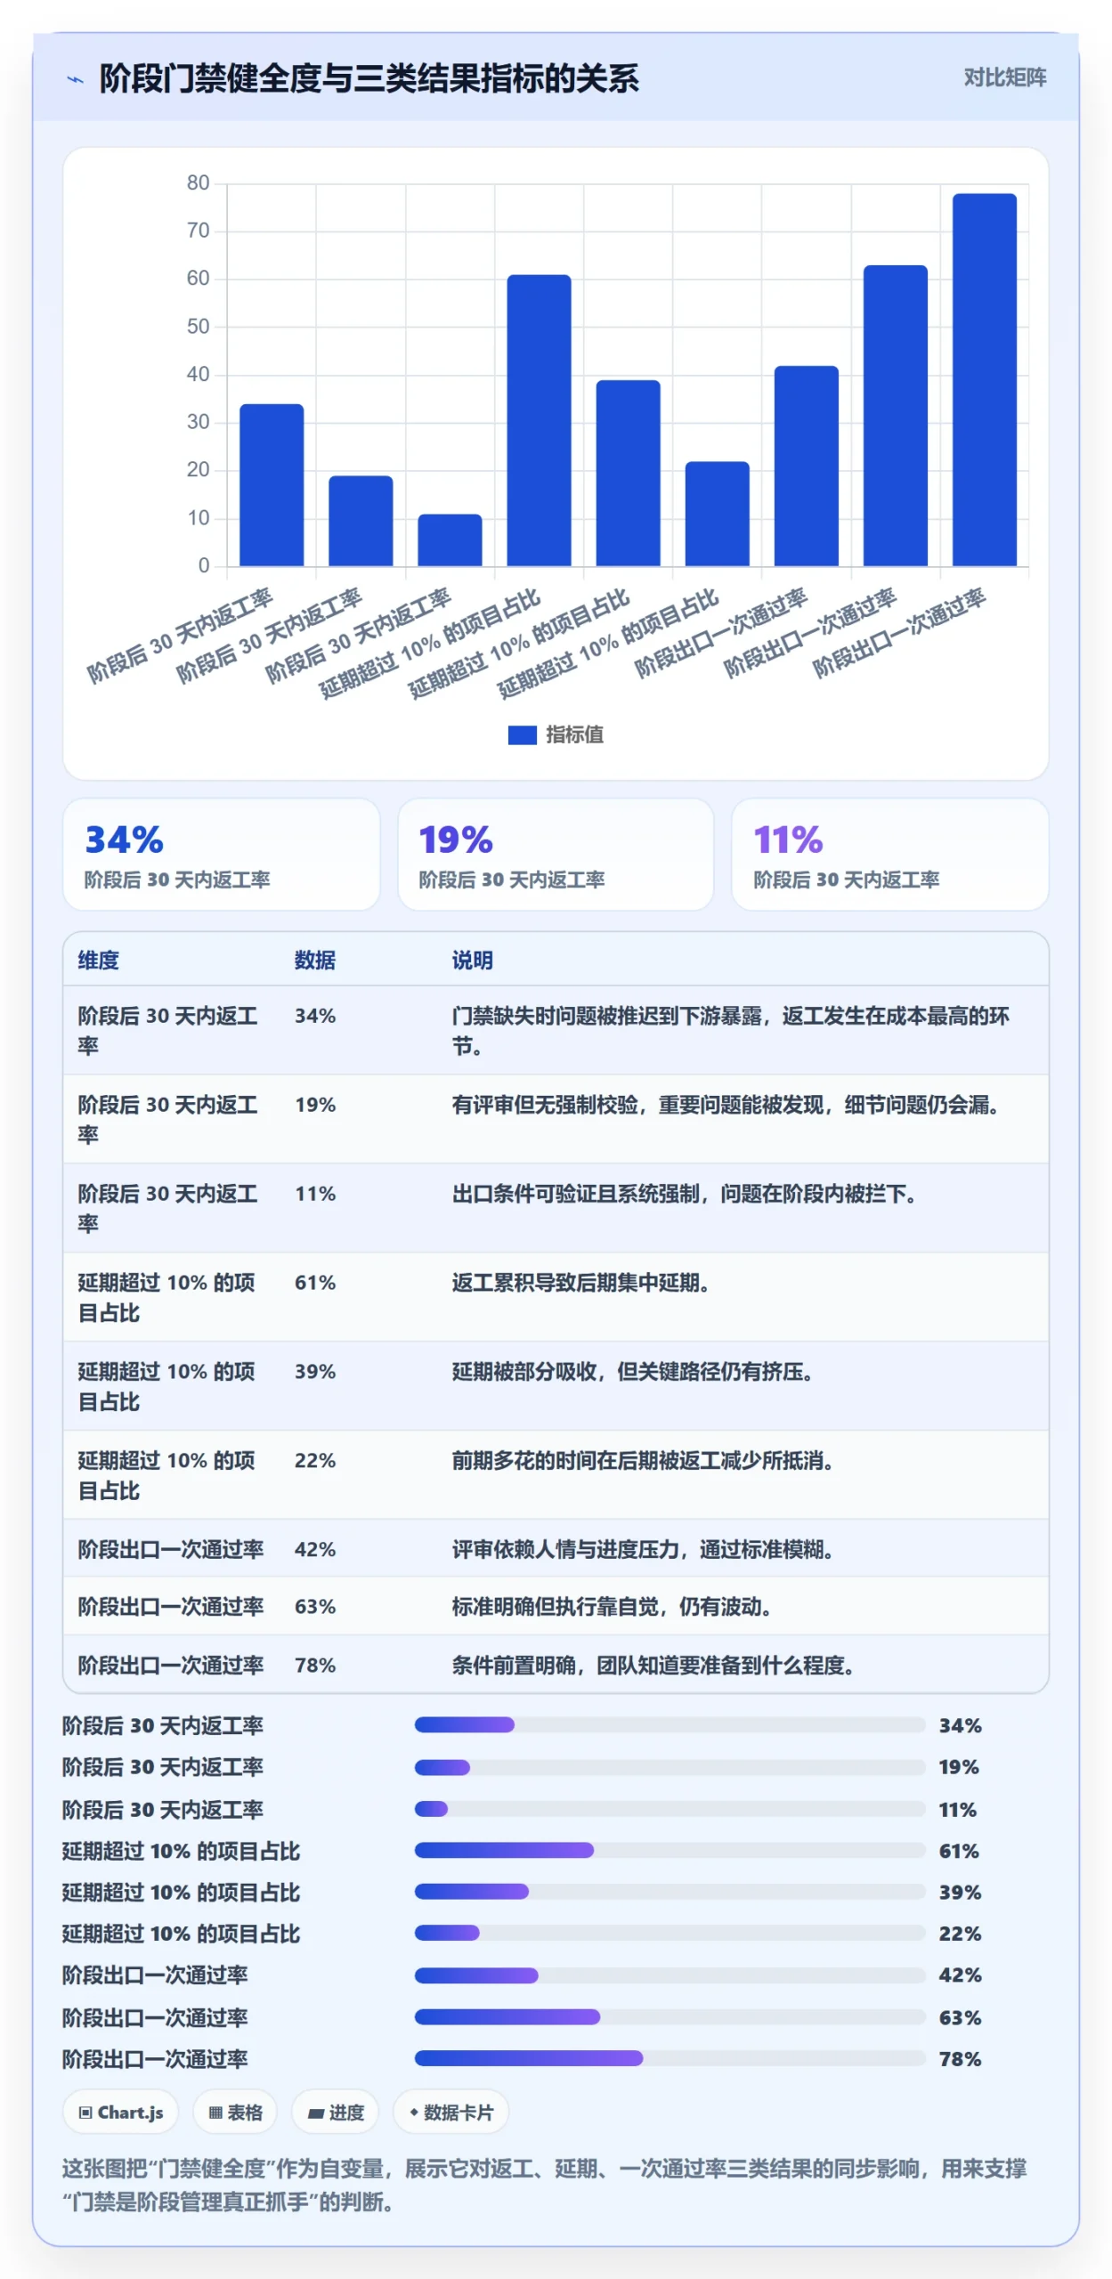Image resolution: width=1112 pixels, height=2279 pixels.
Task: Click the table cell showing 22%
Action: 315,1460
